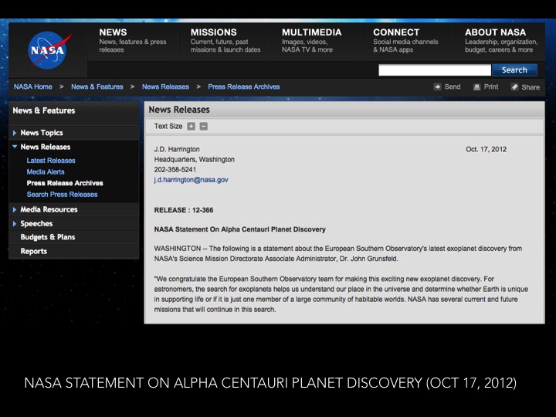This screenshot has width=556, height=417.
Task: Go to NASA Home breadcrumb
Action: 33,86
